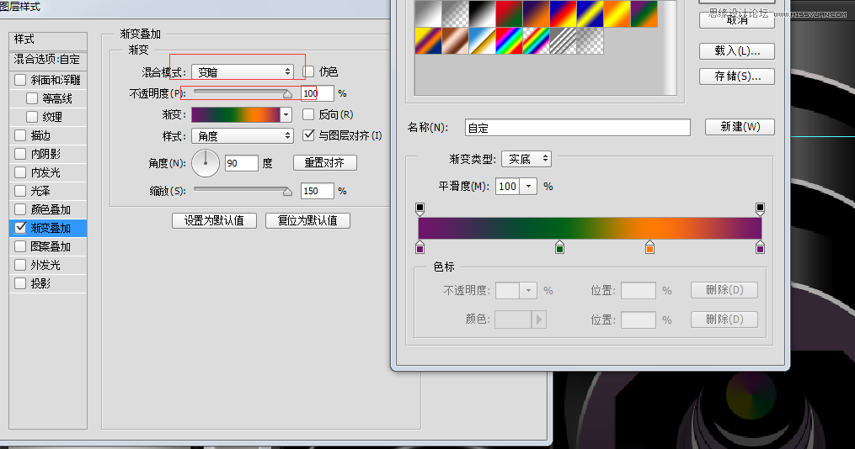Viewport: 855px width, 449px height.
Task: Click the 不透明度(P) slider track
Action: point(243,92)
